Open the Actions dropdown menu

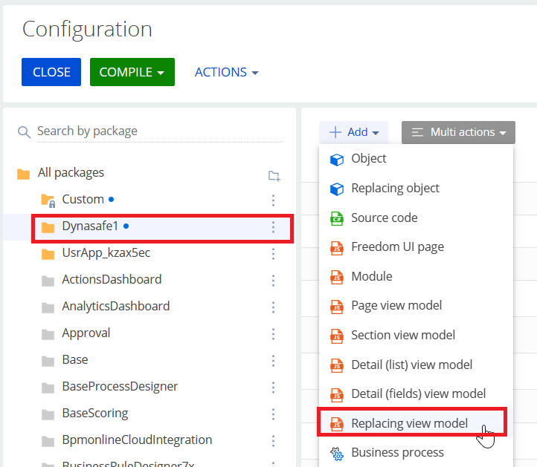(226, 72)
